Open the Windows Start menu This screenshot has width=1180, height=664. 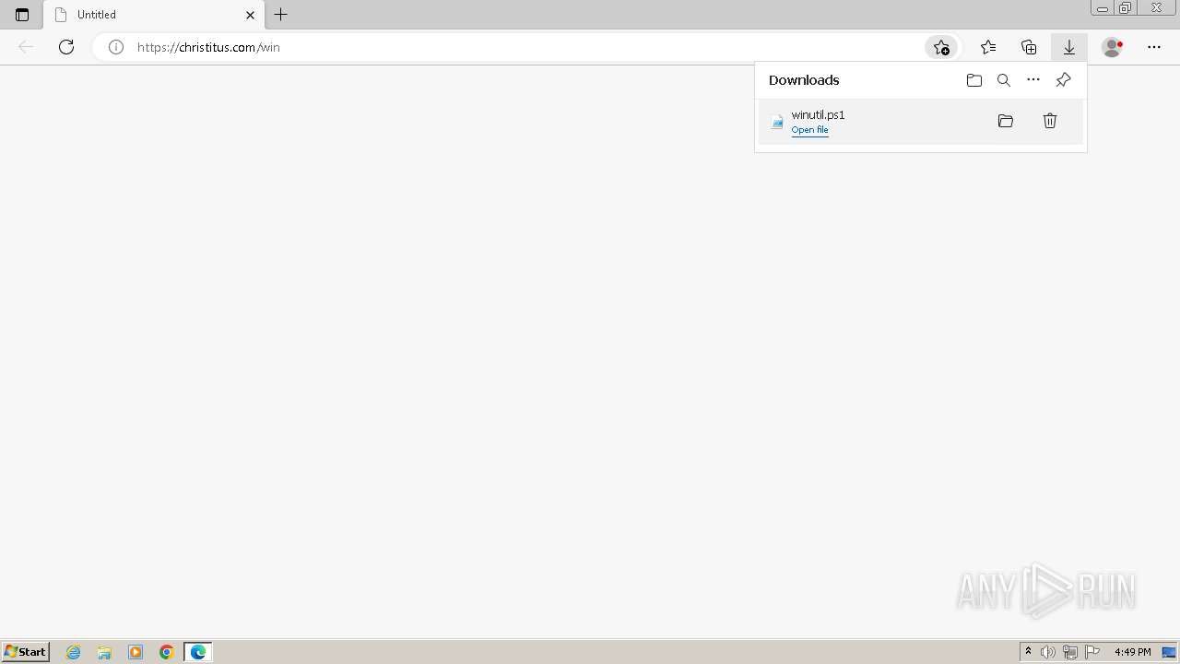coord(26,652)
